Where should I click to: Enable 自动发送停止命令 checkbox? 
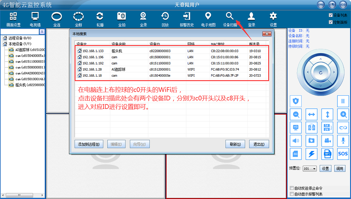pyautogui.click(x=291, y=188)
